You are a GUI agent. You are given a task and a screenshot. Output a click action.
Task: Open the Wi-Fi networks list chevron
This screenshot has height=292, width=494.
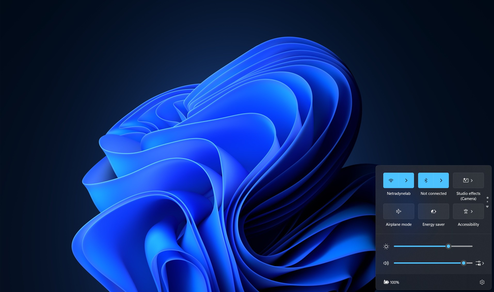[x=406, y=180]
